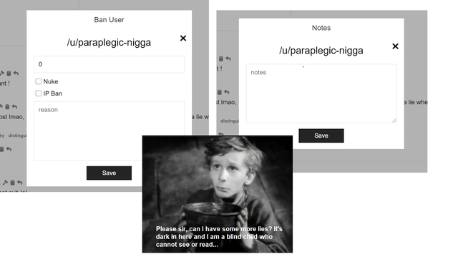Reply arrow below 'distingui' behind Ban User
This screenshot has width=458, height=259.
(9, 149)
